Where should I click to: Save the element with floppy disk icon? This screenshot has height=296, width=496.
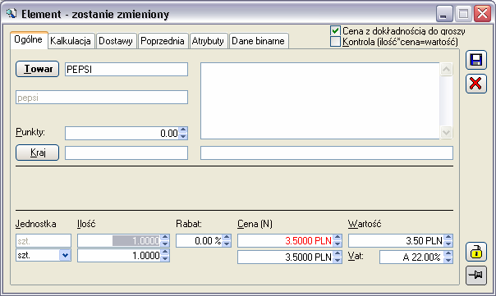475,60
